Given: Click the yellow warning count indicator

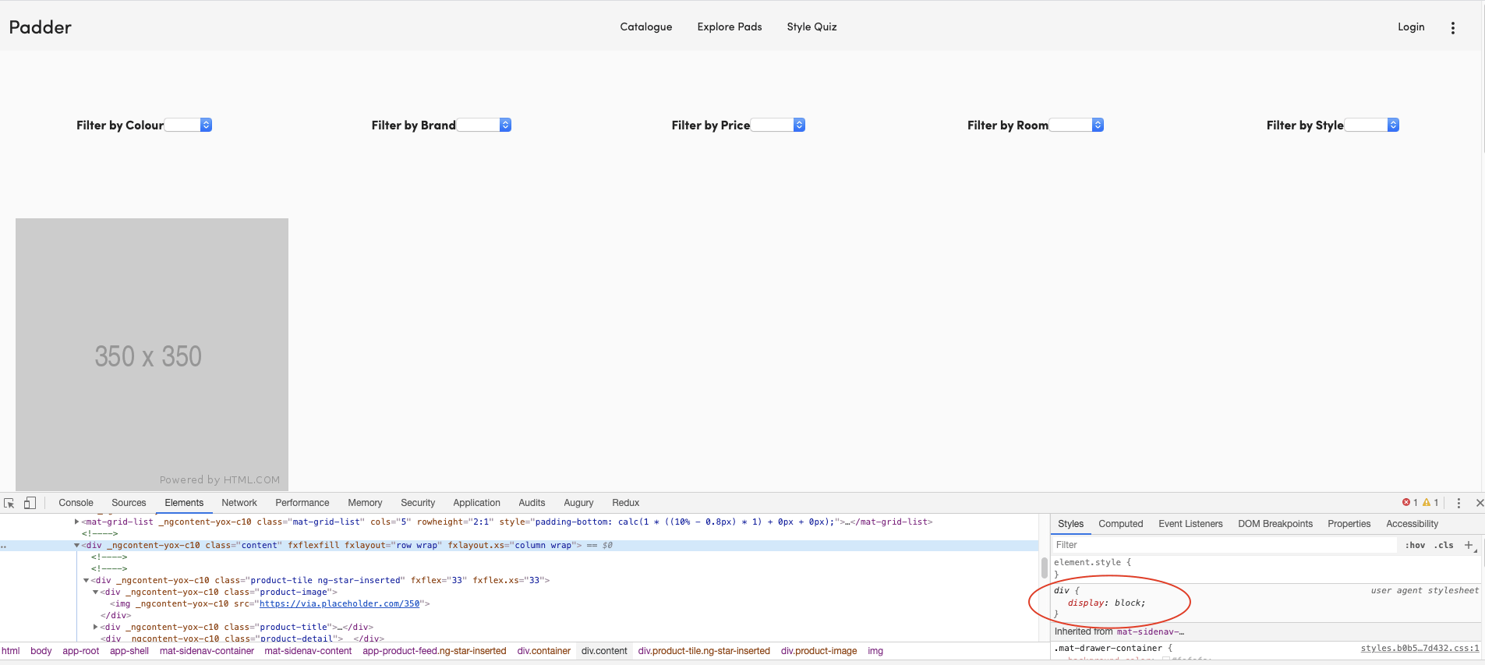Looking at the screenshot, I should [1430, 503].
